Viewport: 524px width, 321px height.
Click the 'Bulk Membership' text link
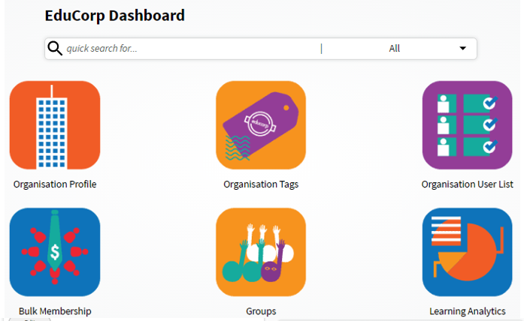tap(55, 311)
